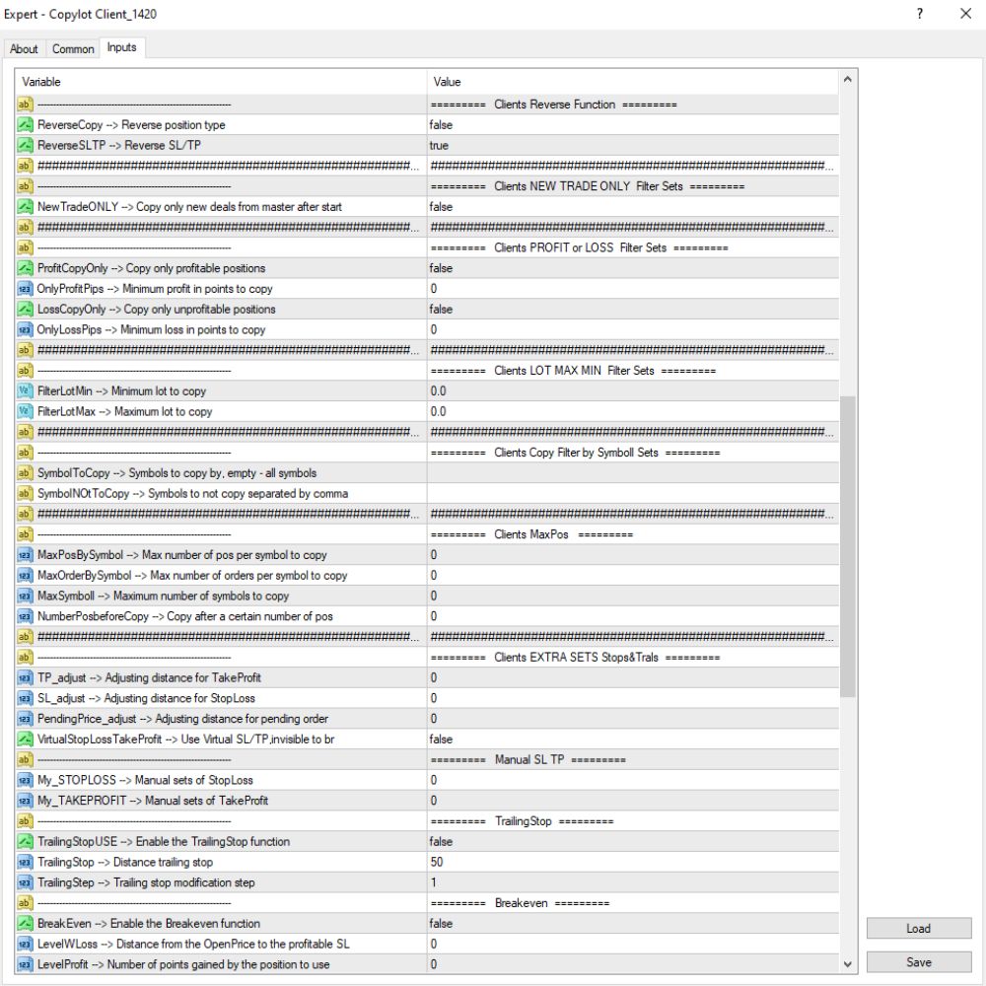Click the double icon beside FilterLotMin
This screenshot has height=986, width=986.
(x=25, y=390)
